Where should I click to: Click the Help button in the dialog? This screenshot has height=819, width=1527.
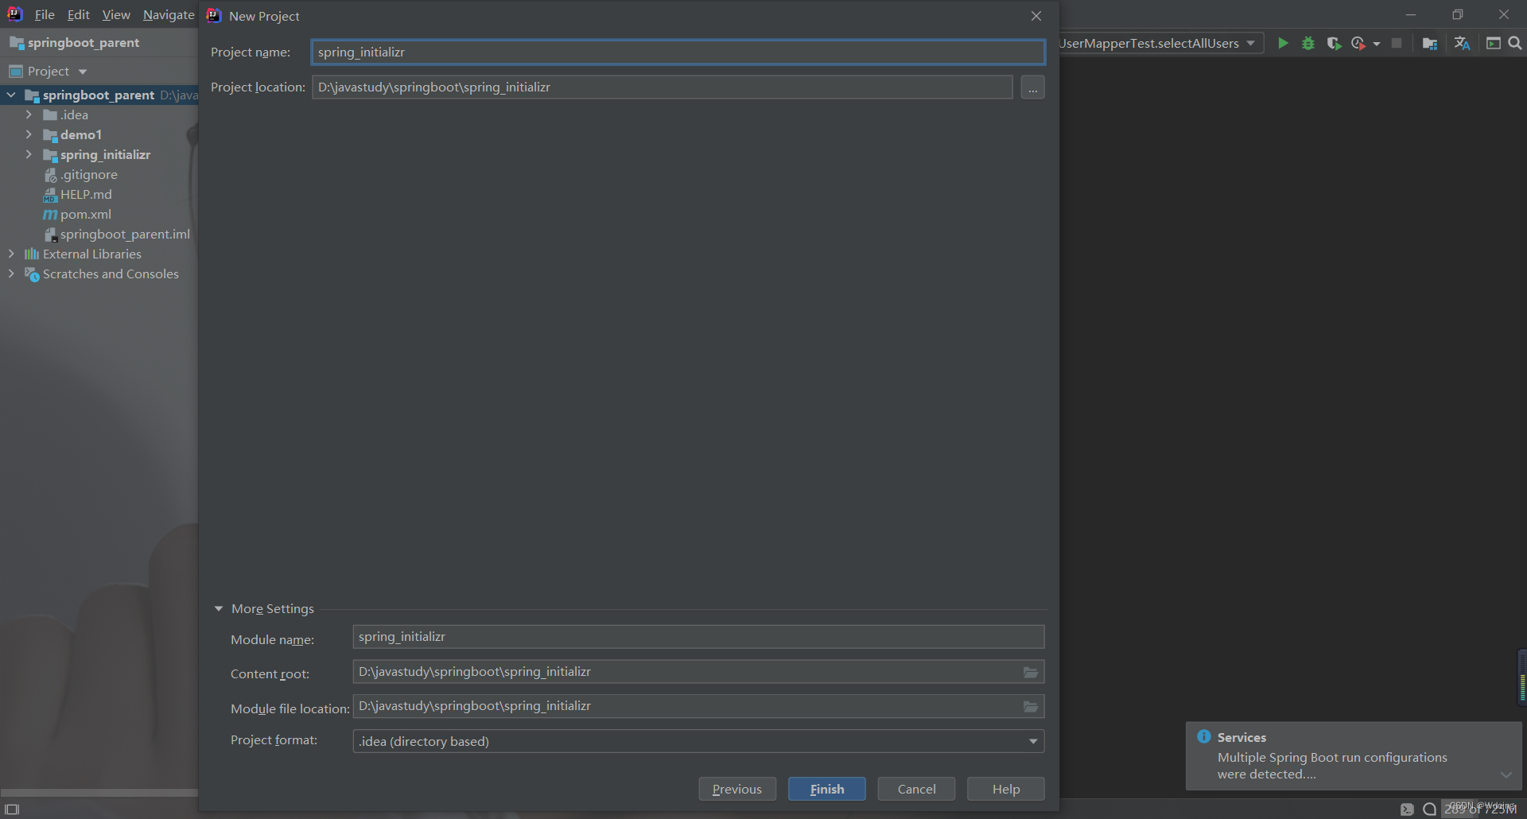pos(1006,789)
